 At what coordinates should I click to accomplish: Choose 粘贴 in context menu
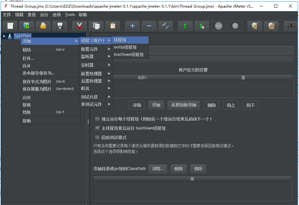coord(50,50)
